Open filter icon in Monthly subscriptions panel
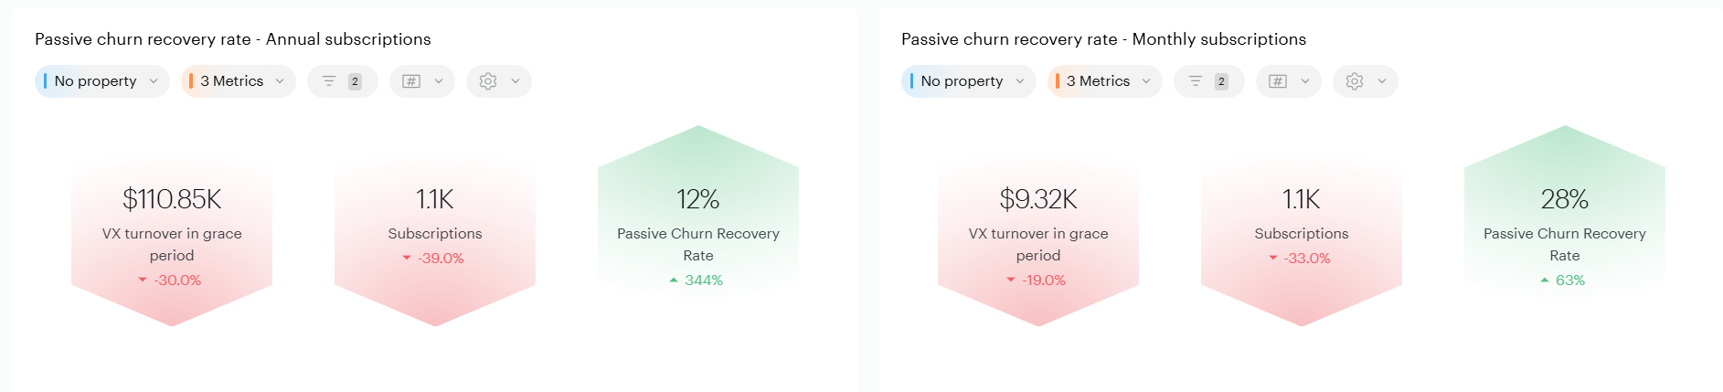The image size is (1723, 392). 1196,81
